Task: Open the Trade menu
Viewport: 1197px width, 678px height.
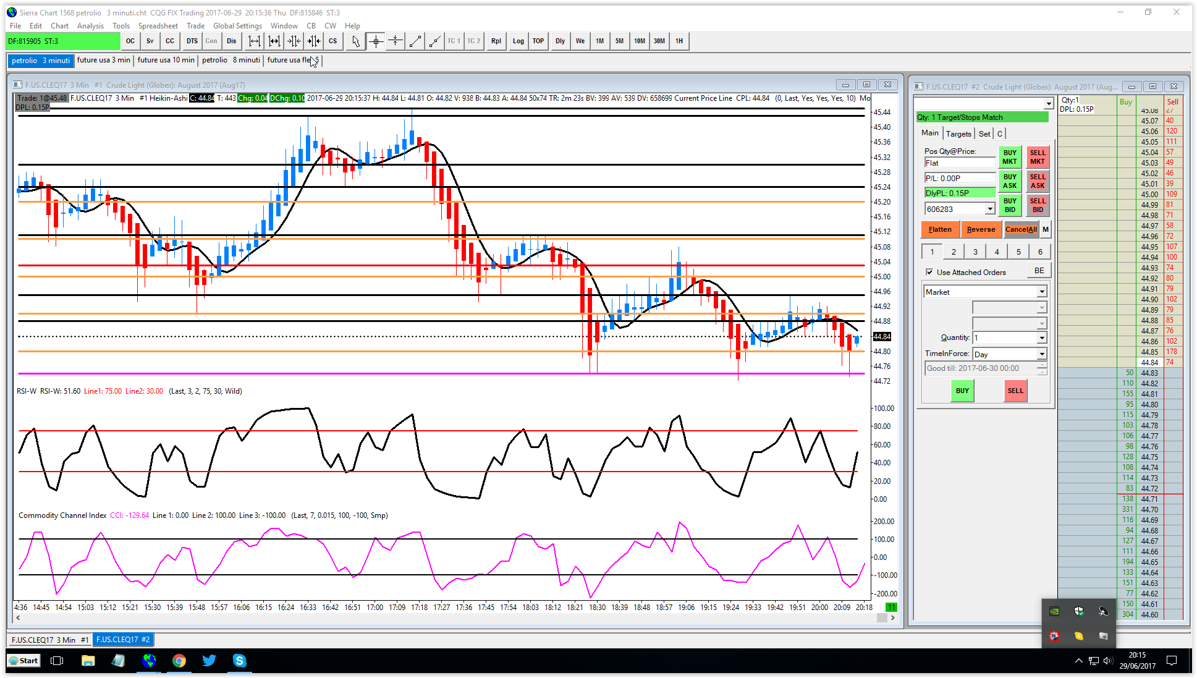Action: click(195, 26)
